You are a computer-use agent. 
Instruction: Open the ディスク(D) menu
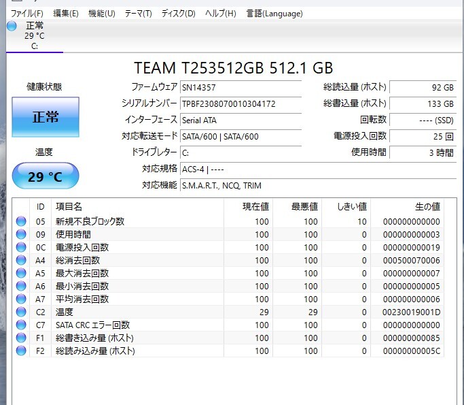178,14
